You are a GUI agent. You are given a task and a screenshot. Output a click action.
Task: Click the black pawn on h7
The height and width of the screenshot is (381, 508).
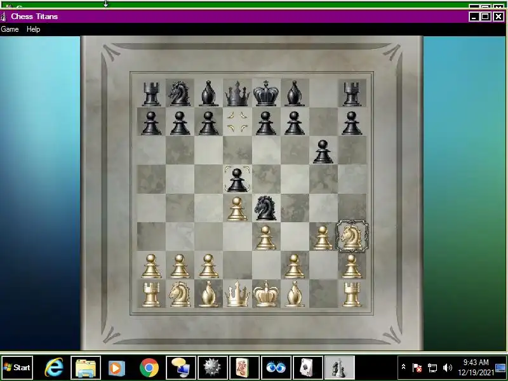352,123
